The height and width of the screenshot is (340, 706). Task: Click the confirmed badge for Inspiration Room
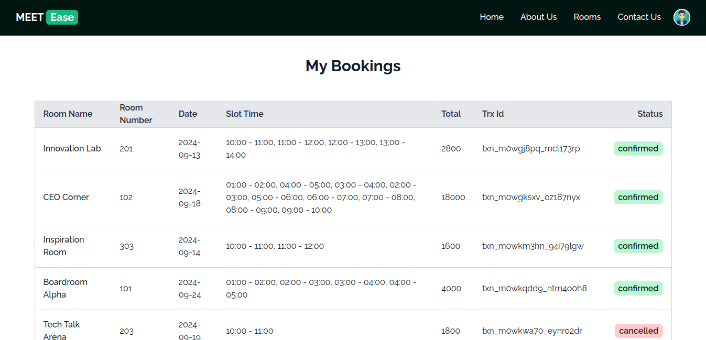(x=638, y=246)
